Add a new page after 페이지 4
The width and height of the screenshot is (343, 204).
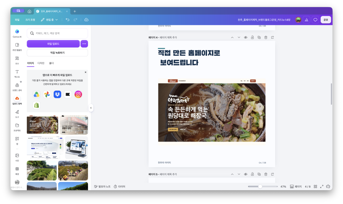(x=272, y=37)
